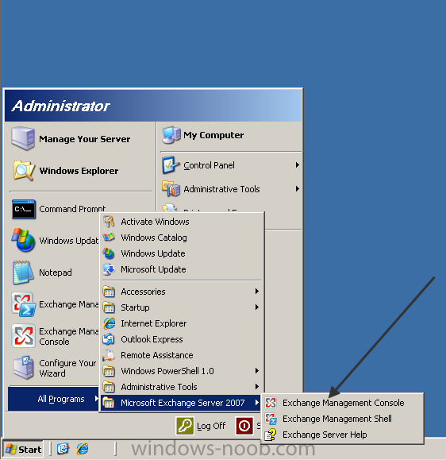Choose Microsoft Update in programs list
Screen dimensions: 446x460
click(x=182, y=269)
